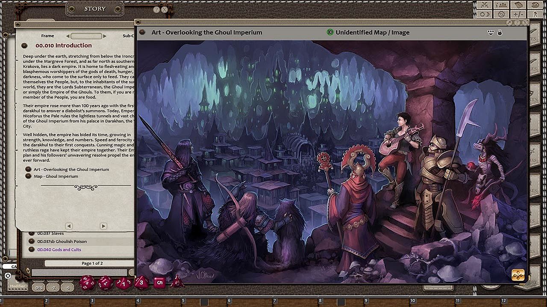Open Map - Ghoul Imperium link
547x307 pixels.
pos(56,176)
